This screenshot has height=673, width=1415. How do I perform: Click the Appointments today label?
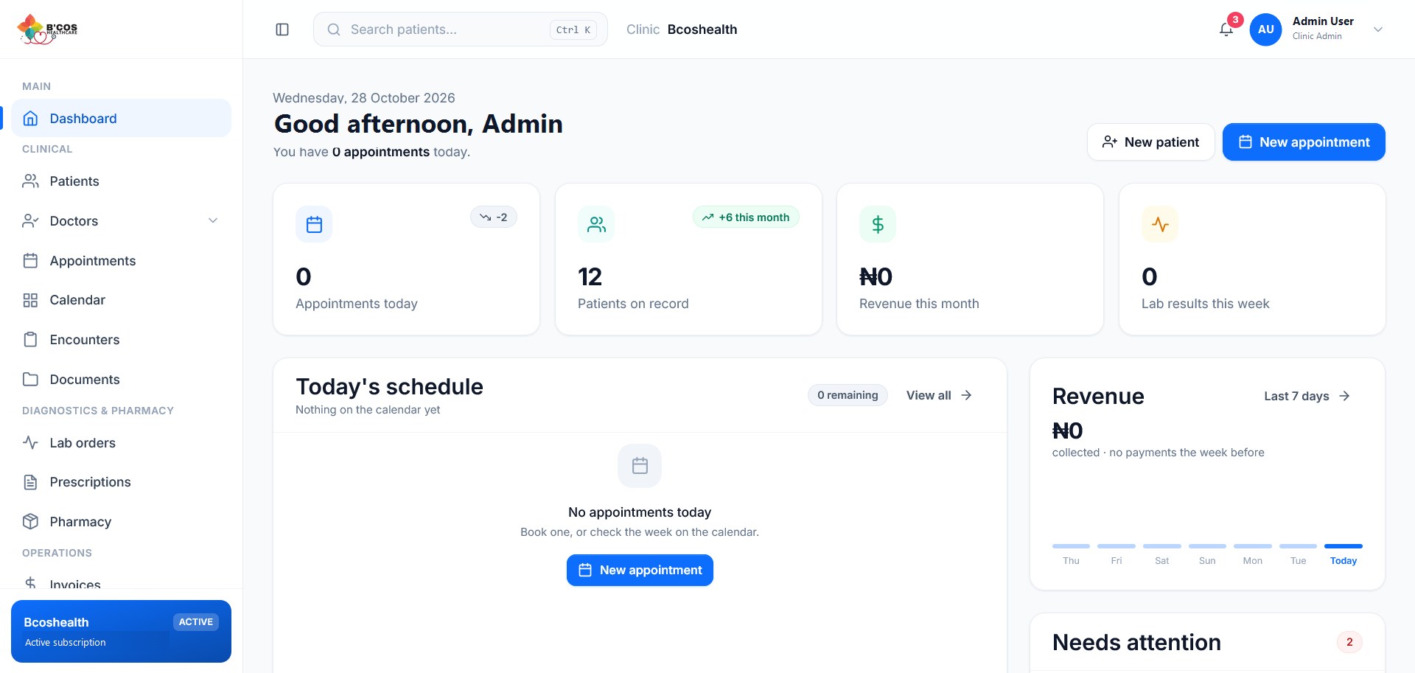(357, 304)
